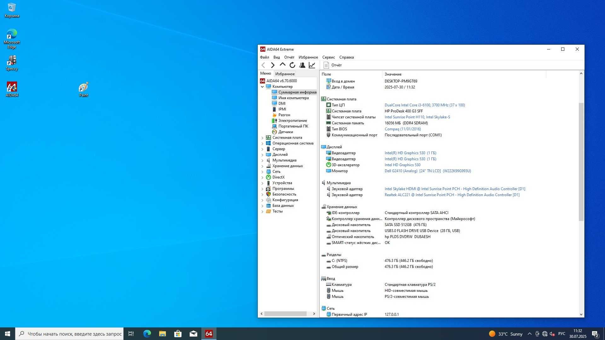Click the Speccy desktop shortcut icon

click(12, 63)
